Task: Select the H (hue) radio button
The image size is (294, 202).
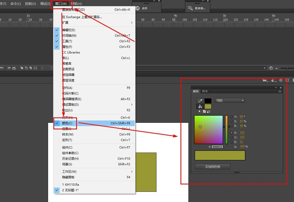Action: [x=232, y=117]
